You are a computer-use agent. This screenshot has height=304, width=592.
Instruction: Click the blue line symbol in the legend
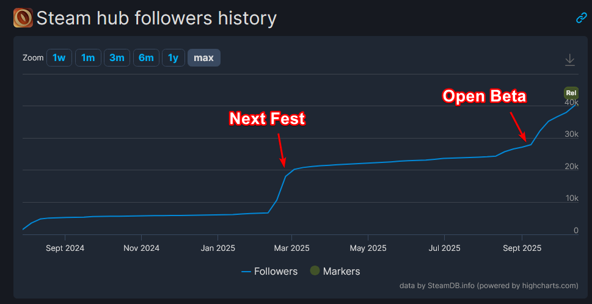click(x=246, y=271)
